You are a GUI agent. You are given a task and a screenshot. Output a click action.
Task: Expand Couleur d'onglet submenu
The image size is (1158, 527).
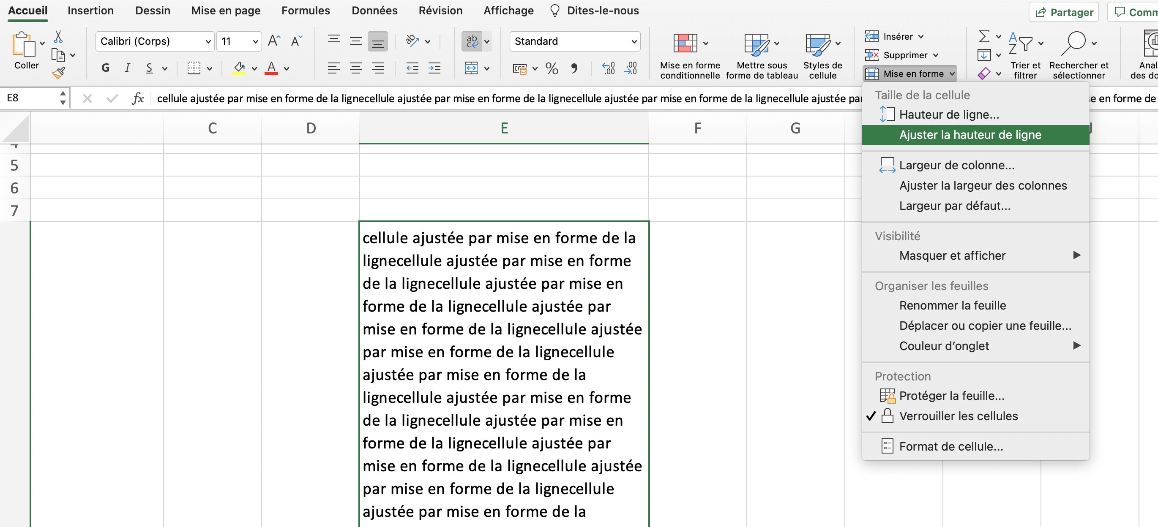[x=975, y=346]
